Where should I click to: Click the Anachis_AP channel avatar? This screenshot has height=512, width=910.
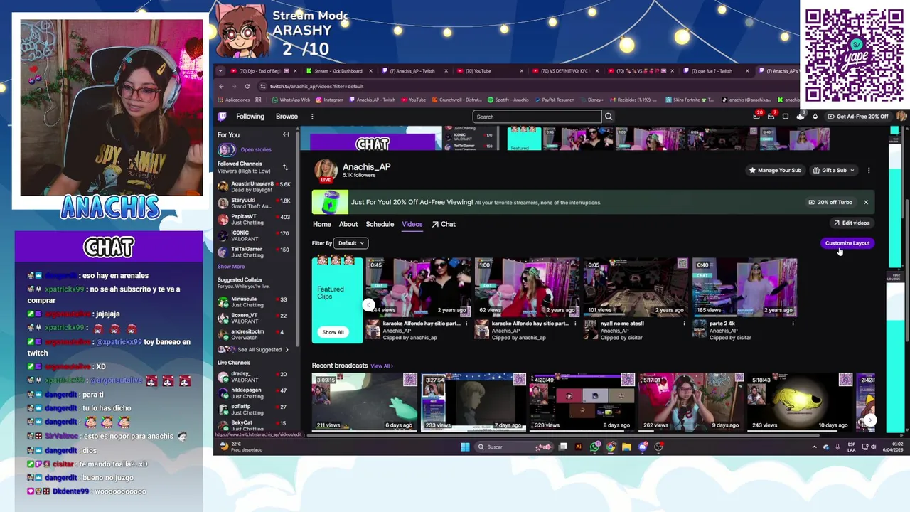pos(326,171)
